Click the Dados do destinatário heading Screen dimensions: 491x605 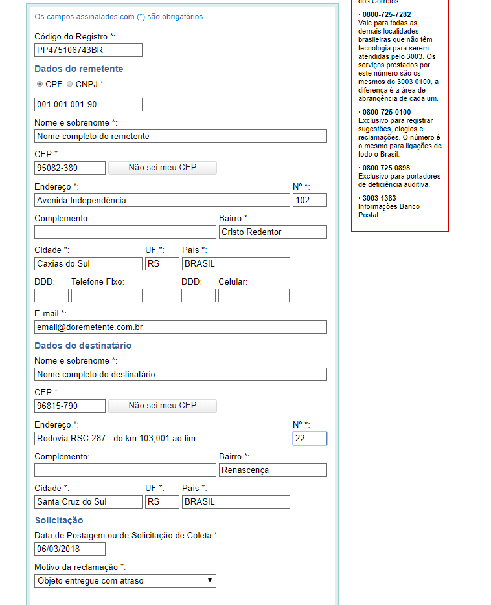83,346
